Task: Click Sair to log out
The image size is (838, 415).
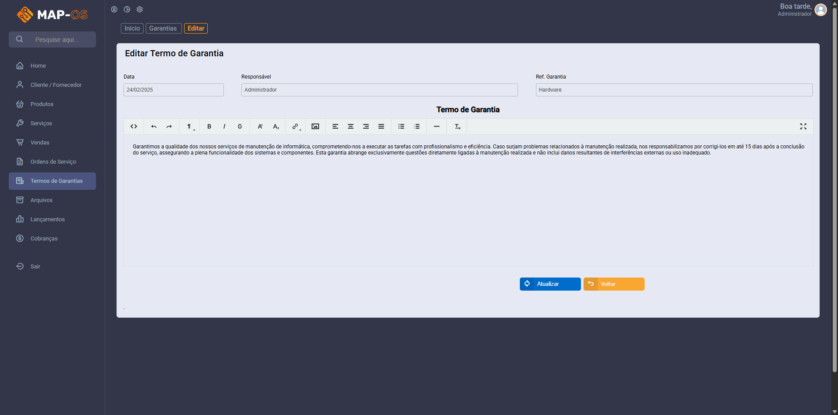Action: coord(52,267)
